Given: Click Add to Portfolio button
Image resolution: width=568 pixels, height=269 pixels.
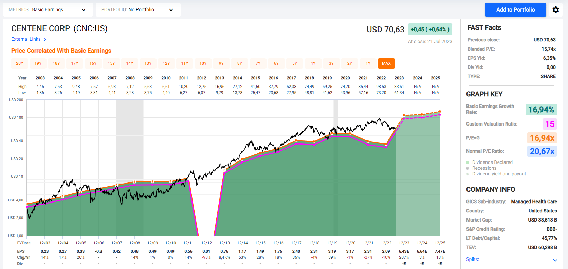Looking at the screenshot, I should tap(515, 10).
